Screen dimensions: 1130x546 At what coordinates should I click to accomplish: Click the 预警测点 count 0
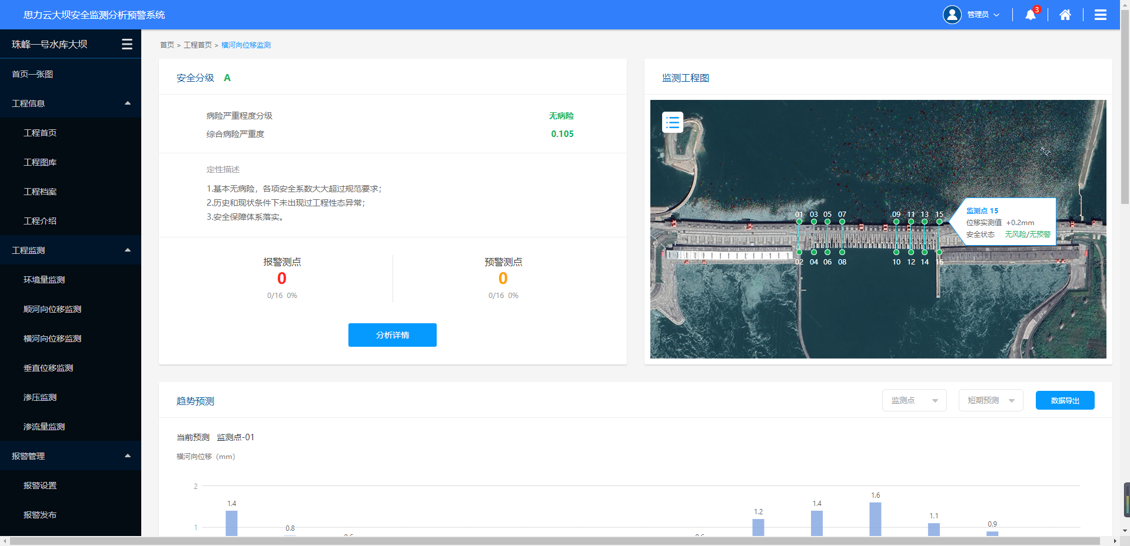click(503, 278)
